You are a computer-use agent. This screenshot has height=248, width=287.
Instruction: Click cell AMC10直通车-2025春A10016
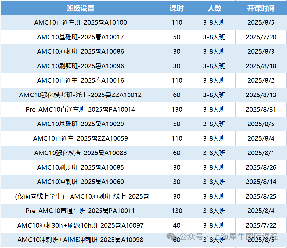pos(80,80)
